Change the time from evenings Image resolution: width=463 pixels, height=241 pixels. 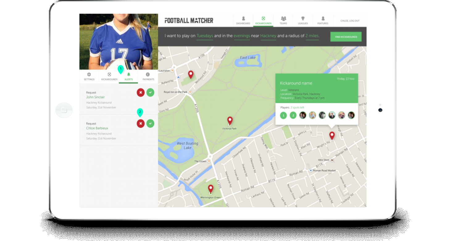pos(241,36)
